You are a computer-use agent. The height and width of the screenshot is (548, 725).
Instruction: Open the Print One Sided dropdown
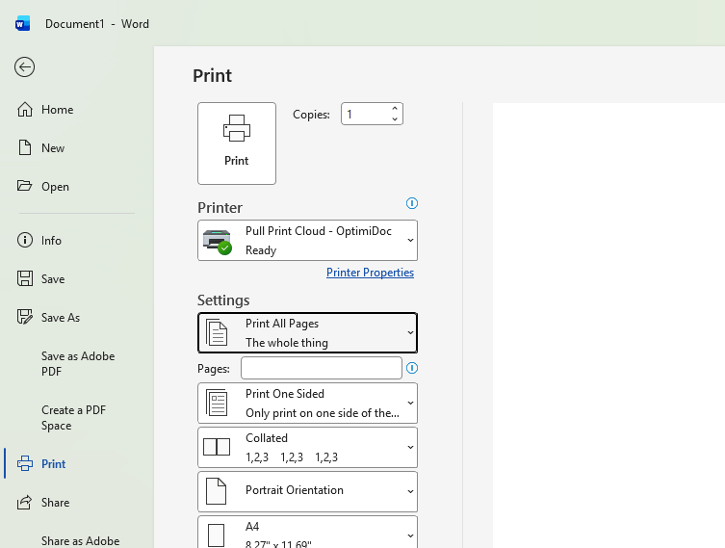coord(307,403)
